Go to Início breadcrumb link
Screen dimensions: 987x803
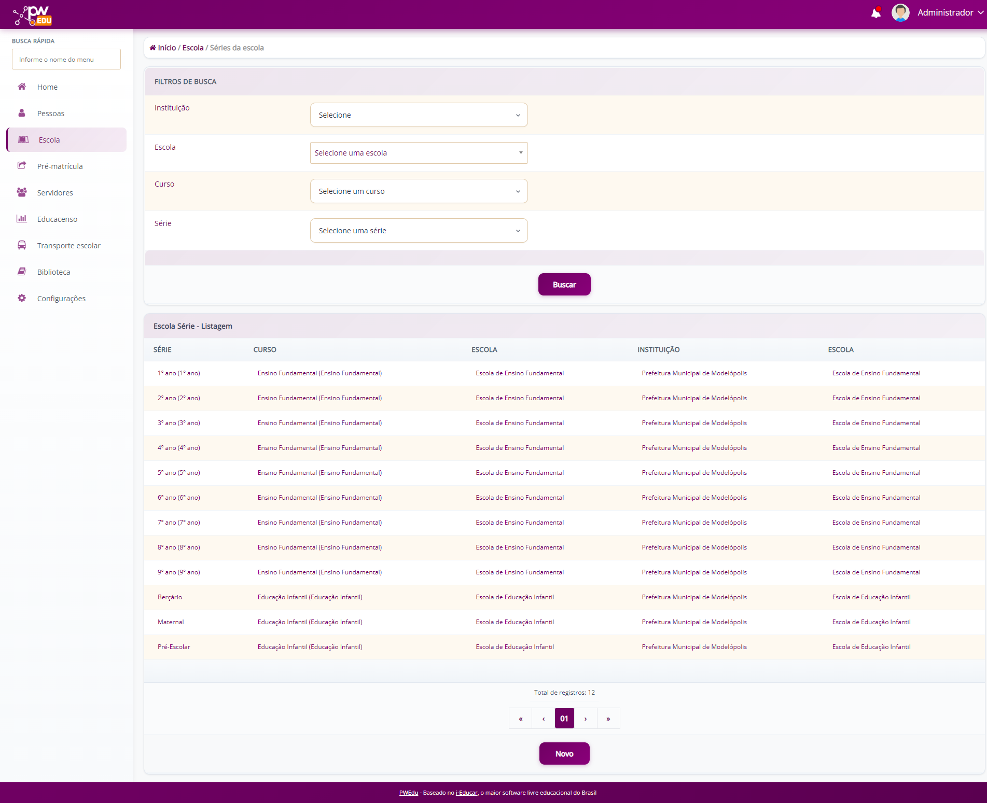pyautogui.click(x=166, y=48)
